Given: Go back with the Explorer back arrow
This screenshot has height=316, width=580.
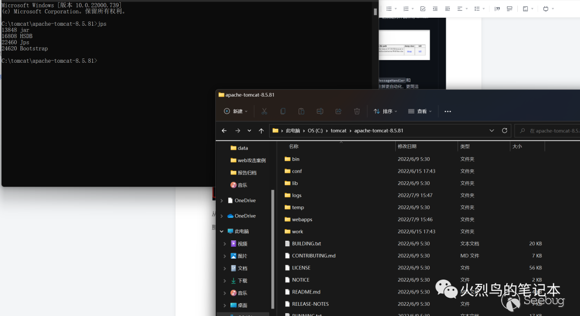Looking at the screenshot, I should (x=224, y=130).
